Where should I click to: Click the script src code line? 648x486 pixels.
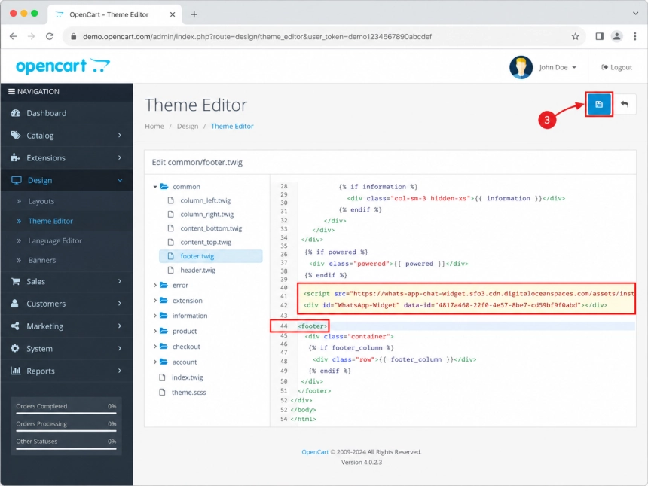469,293
